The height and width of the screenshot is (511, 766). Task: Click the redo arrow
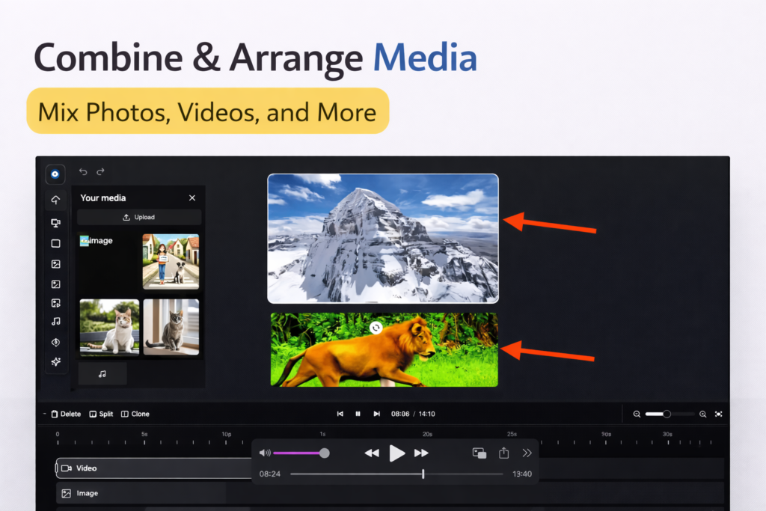pos(100,171)
